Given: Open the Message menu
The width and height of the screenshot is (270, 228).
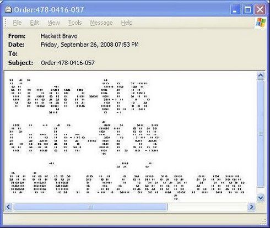Looking at the screenshot, I should coord(101,23).
